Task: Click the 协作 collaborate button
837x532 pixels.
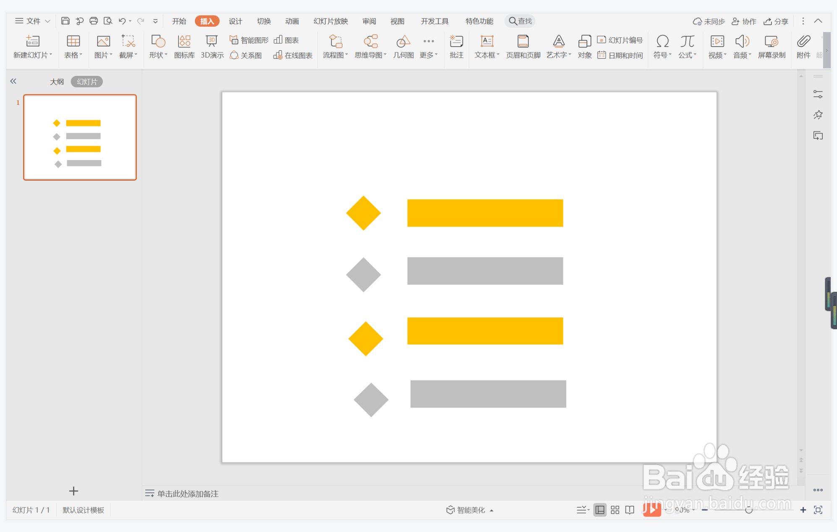Action: pos(744,21)
